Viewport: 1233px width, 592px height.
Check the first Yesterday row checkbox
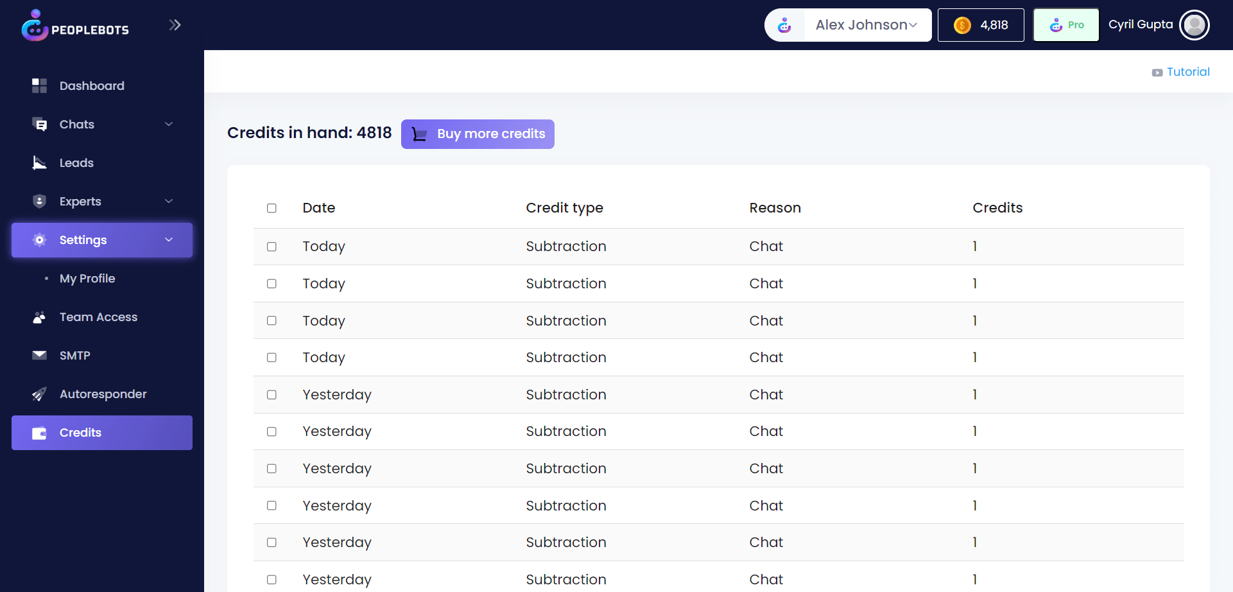(x=272, y=395)
